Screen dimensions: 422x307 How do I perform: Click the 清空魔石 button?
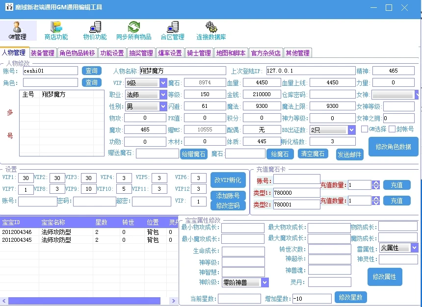coord(313,153)
